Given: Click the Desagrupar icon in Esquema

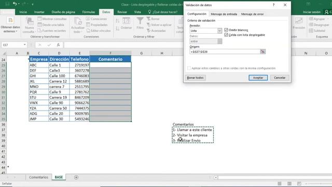Looking at the screenshot, I should click(x=311, y=25).
